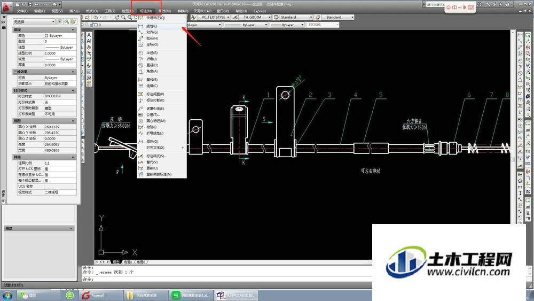Collapse the 三维效果 section in Properties

tap(73, 72)
